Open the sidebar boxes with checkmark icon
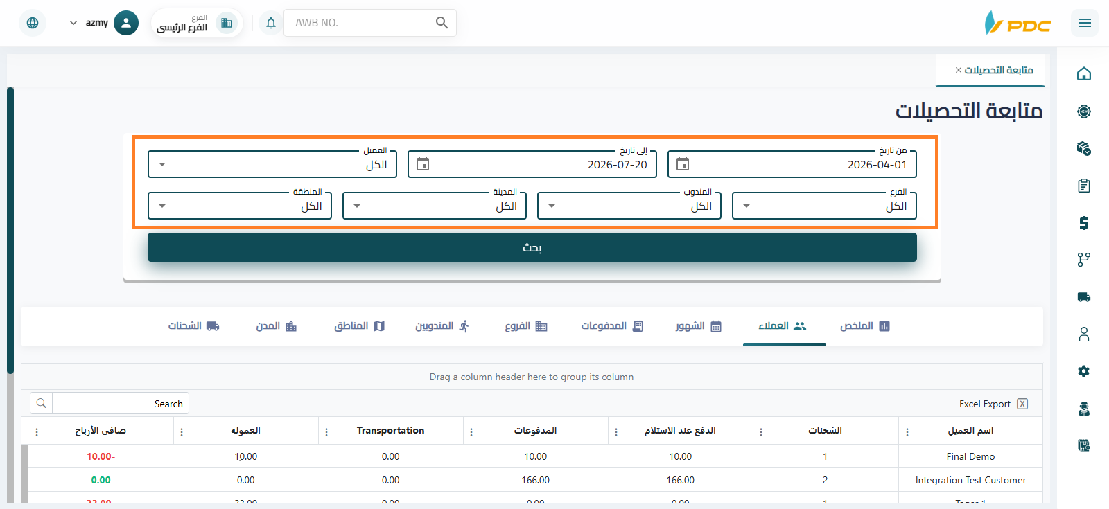The height and width of the screenshot is (509, 1109). 1084,148
